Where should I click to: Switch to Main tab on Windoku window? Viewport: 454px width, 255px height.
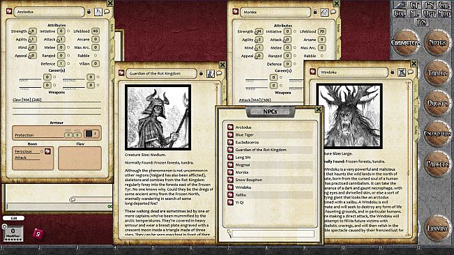tap(416, 88)
